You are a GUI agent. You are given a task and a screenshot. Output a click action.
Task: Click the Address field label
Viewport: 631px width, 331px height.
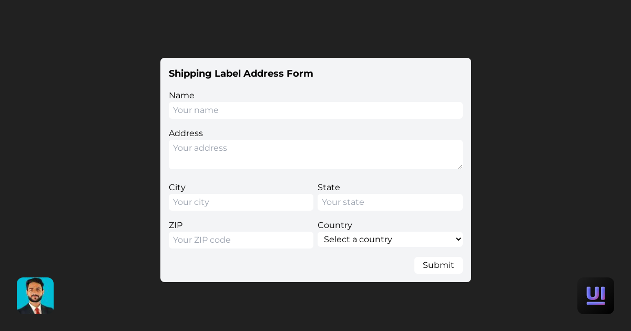(186, 133)
